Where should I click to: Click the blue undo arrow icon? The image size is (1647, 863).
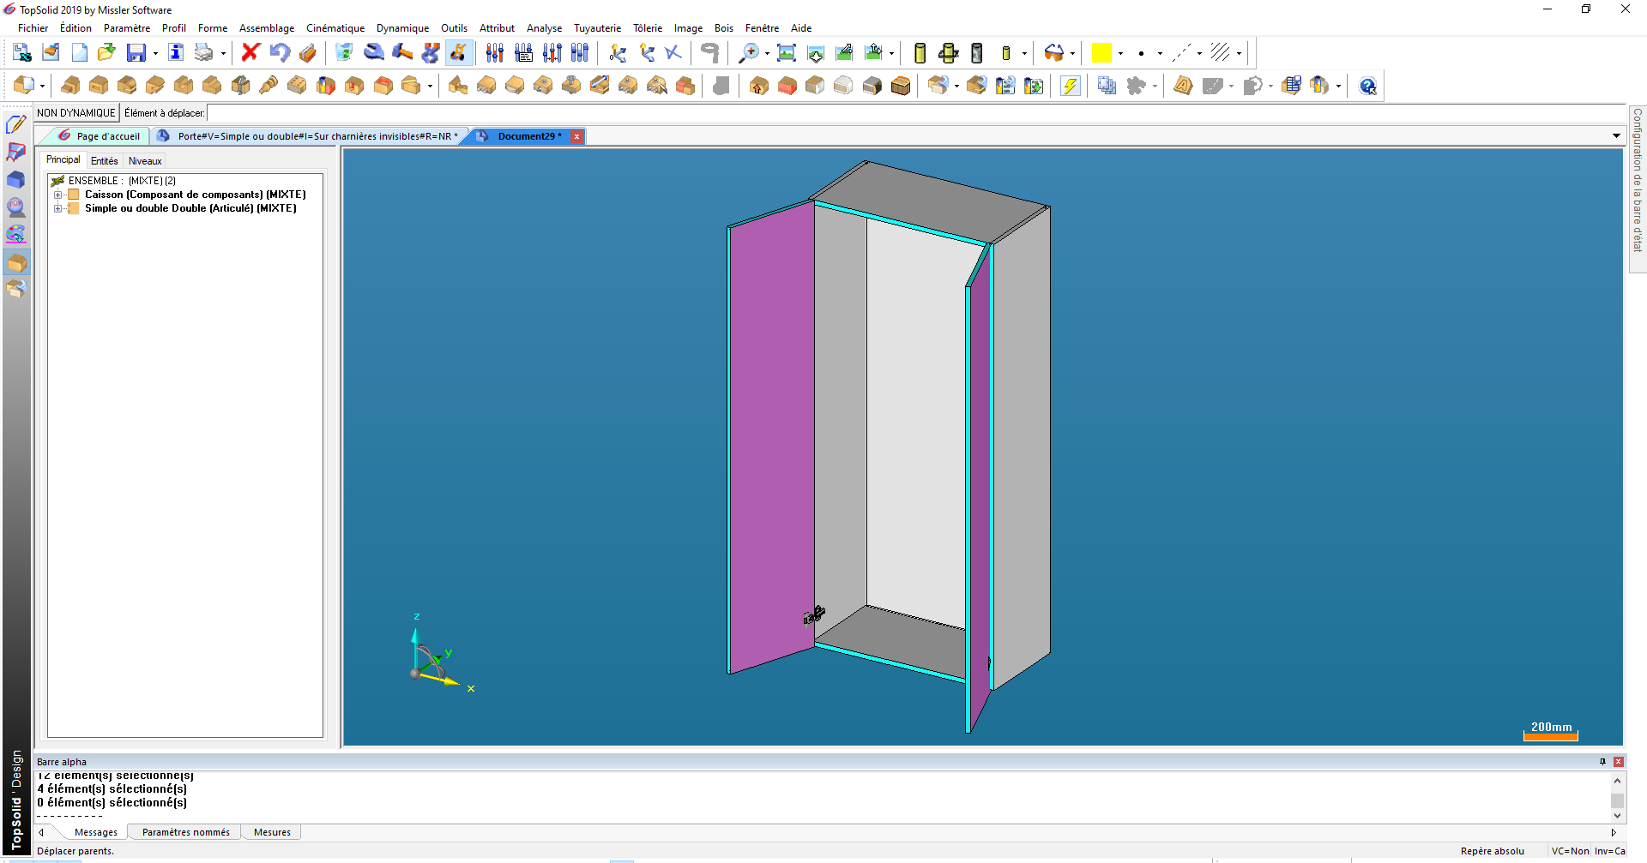click(x=280, y=53)
